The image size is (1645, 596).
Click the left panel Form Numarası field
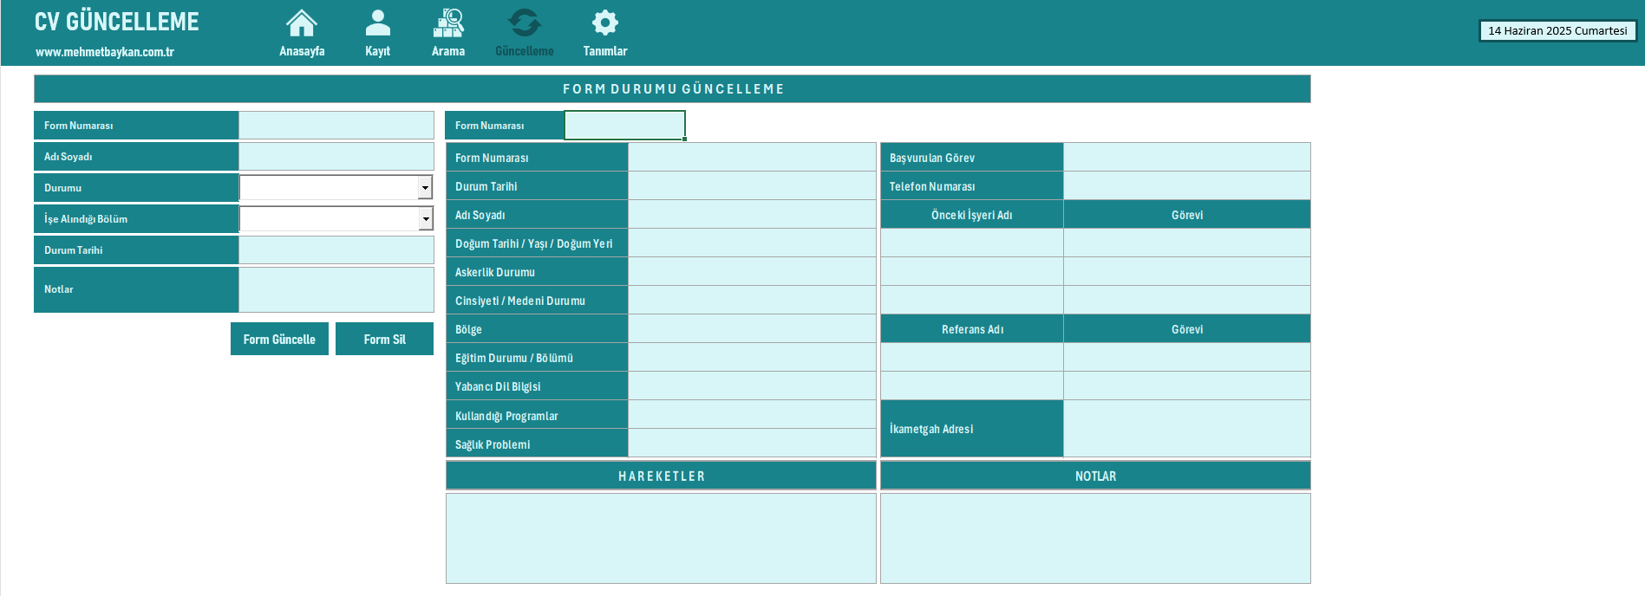tap(336, 125)
